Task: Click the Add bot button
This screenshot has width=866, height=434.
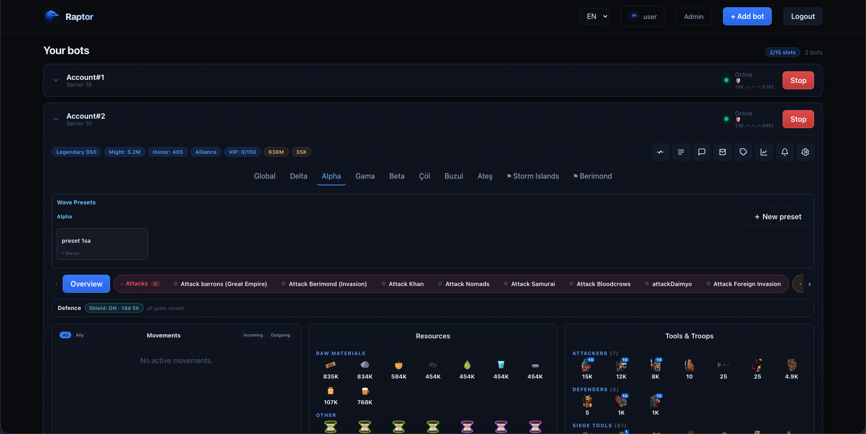Action: [747, 16]
